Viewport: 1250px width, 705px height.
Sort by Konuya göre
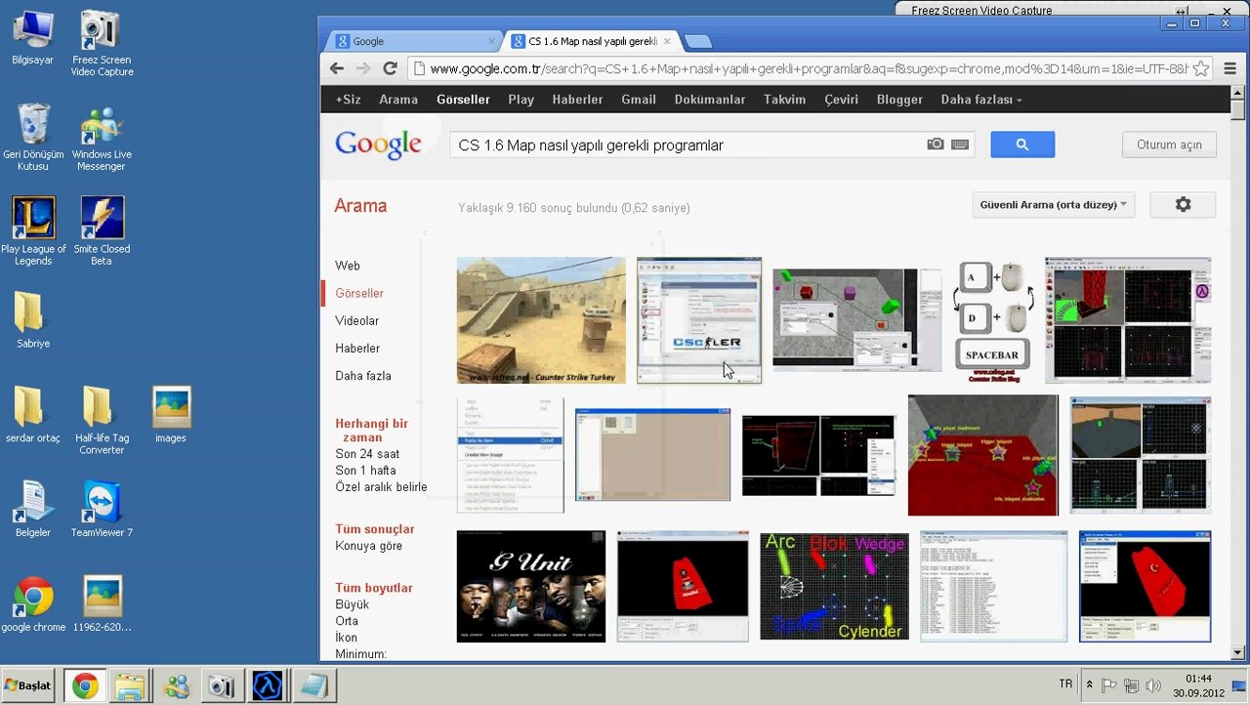coord(368,546)
